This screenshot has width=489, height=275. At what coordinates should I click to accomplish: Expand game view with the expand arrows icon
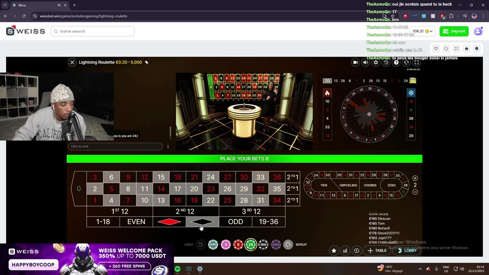(456, 49)
